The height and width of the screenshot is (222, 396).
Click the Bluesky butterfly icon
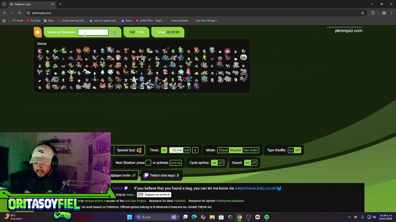(279, 188)
